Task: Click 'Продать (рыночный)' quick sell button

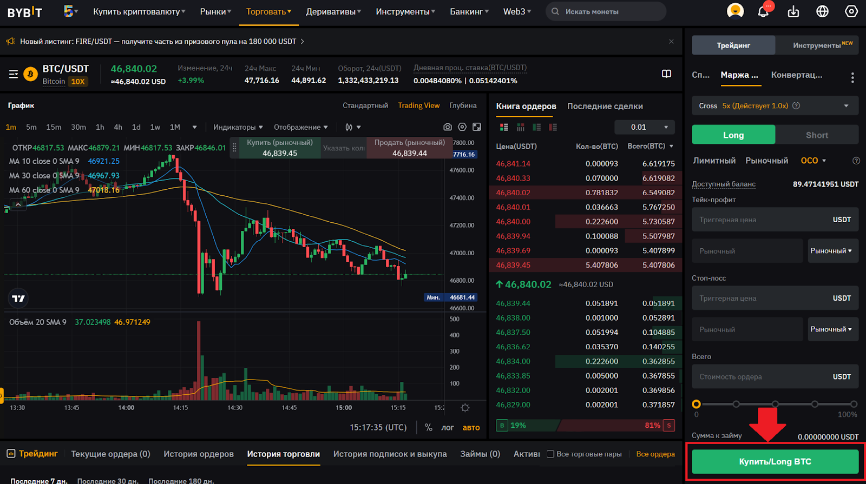Action: click(409, 148)
